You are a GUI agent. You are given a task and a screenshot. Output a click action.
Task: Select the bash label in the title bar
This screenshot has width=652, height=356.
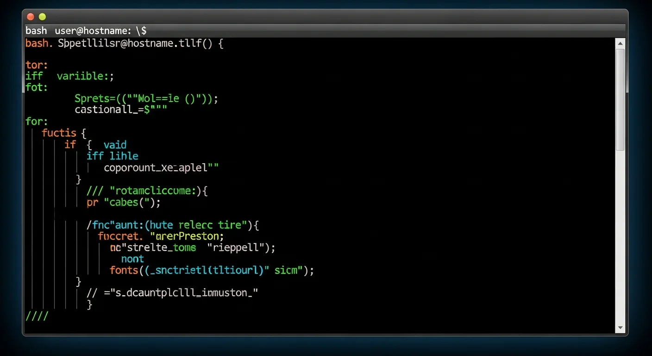36,31
